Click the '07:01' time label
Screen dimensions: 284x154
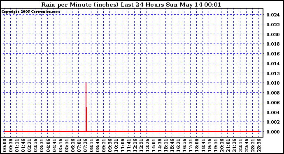[x=79, y=145]
